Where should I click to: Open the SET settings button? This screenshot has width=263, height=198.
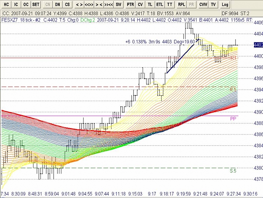pyautogui.click(x=36, y=4)
